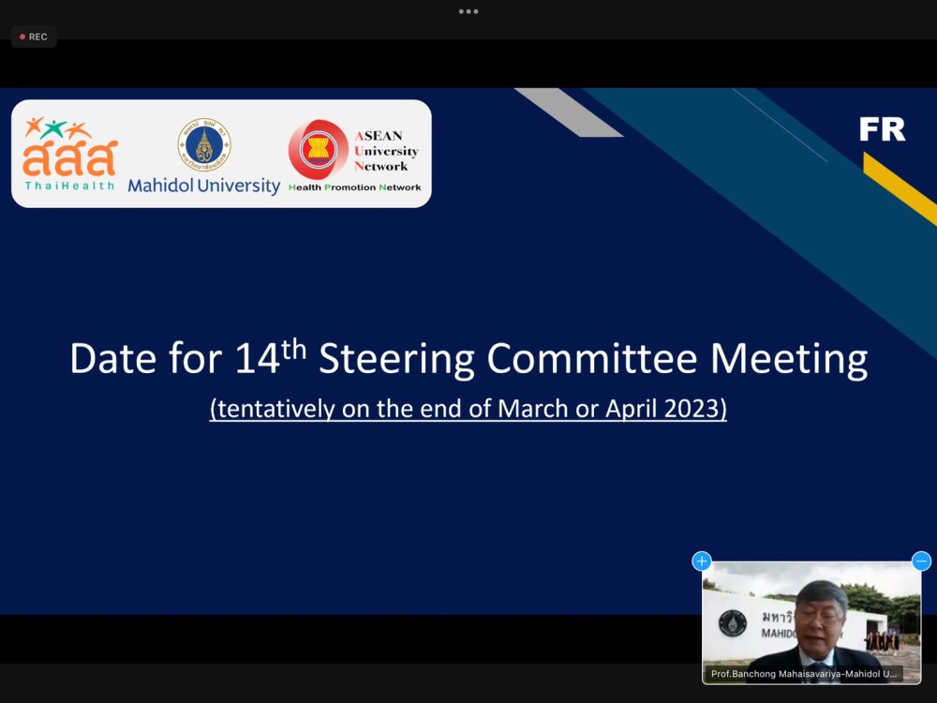
Task: Click the Mahidol University seal emblem
Action: 204,144
